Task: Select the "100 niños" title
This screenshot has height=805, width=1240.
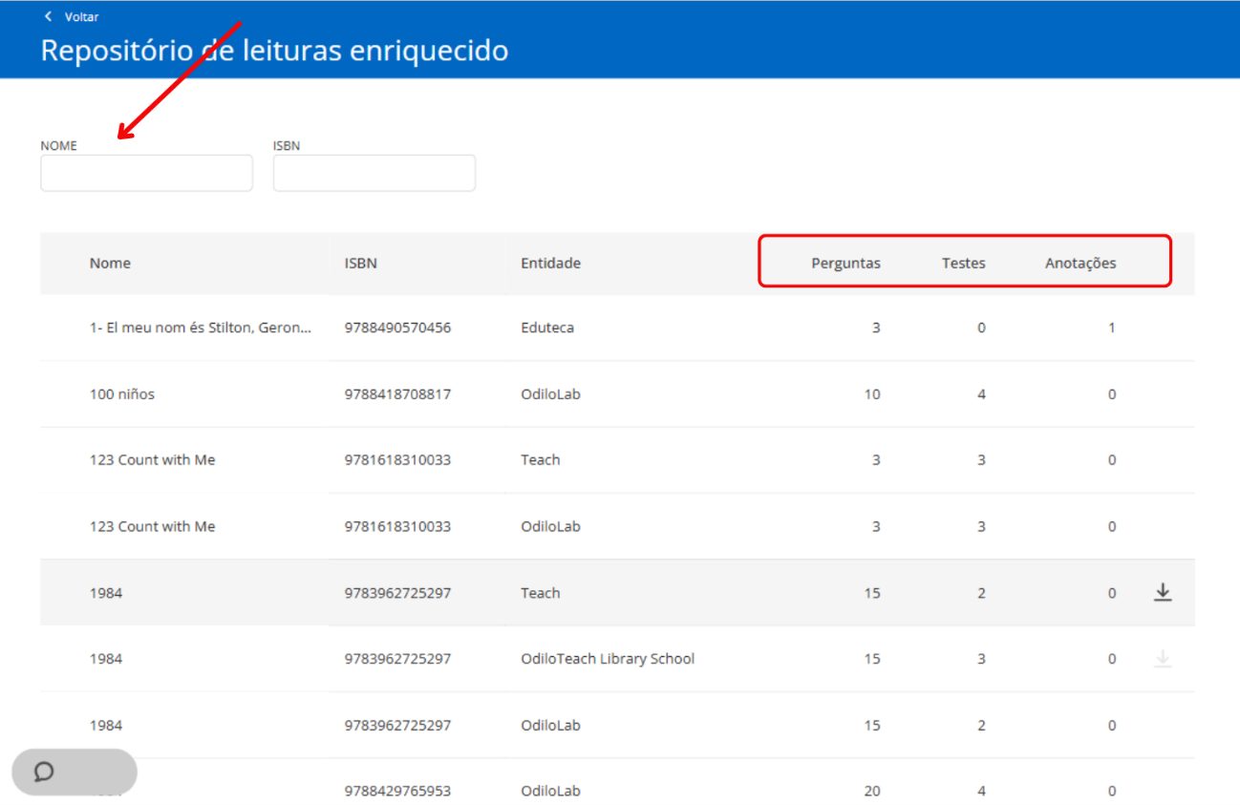Action: click(121, 394)
